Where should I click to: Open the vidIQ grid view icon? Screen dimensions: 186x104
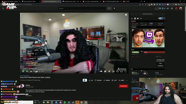tap(132, 18)
